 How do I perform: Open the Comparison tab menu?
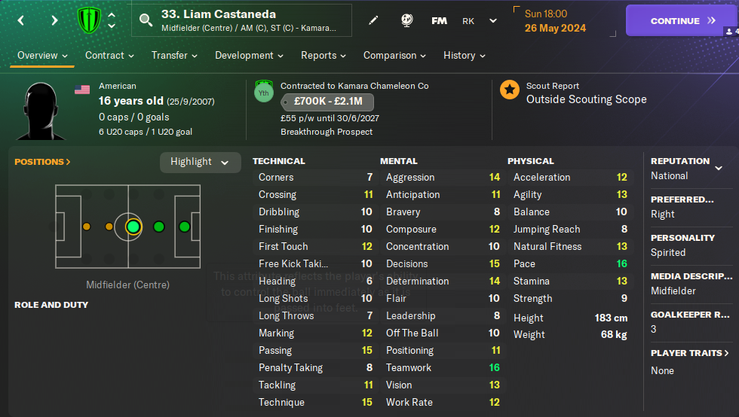coord(394,55)
